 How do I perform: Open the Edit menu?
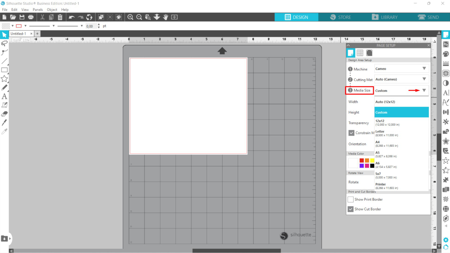click(14, 10)
